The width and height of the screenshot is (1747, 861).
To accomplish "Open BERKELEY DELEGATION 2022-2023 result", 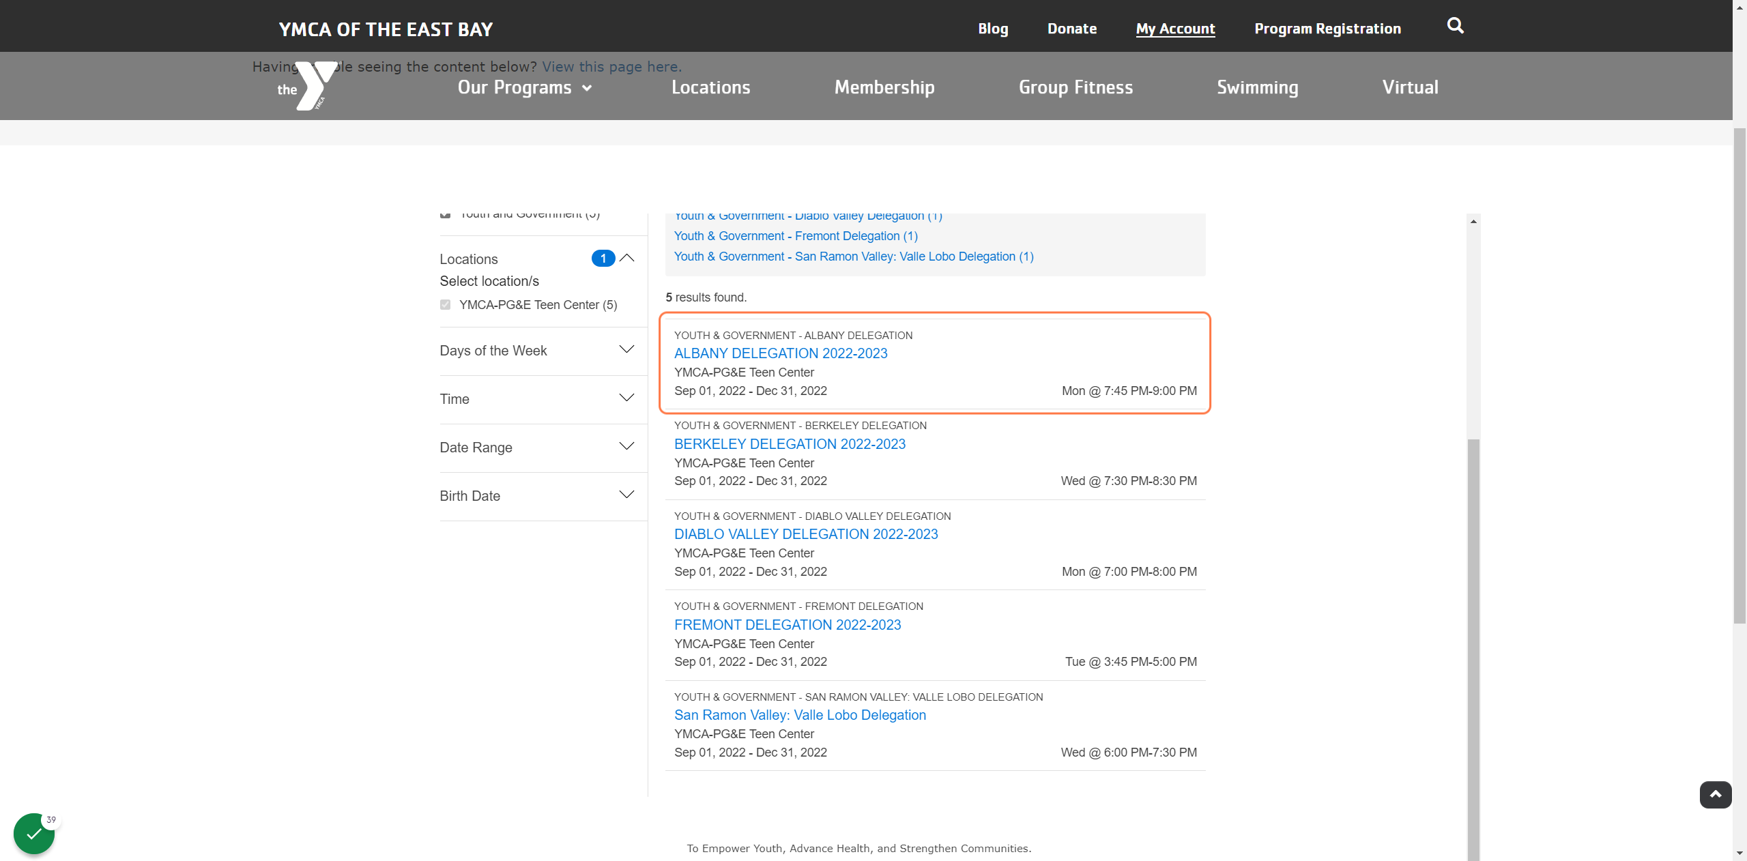I will point(790,444).
